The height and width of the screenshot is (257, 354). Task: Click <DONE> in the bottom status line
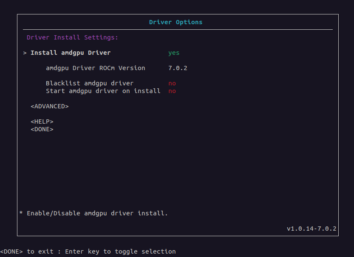tap(11, 251)
